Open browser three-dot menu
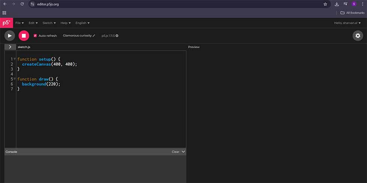The height and width of the screenshot is (183, 367). (x=363, y=4)
